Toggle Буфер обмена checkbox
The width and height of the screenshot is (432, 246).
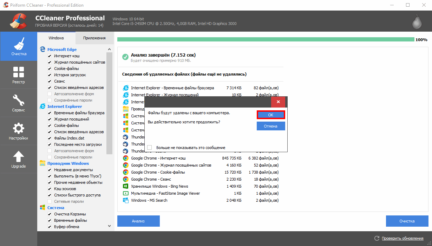[x=50, y=227]
